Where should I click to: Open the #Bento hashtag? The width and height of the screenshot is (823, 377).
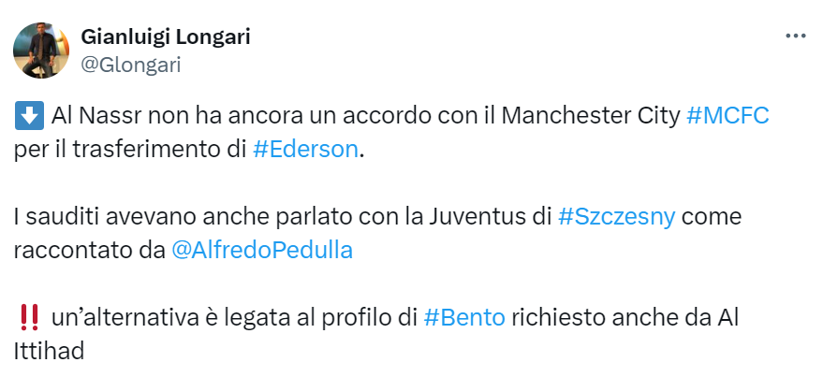464,317
